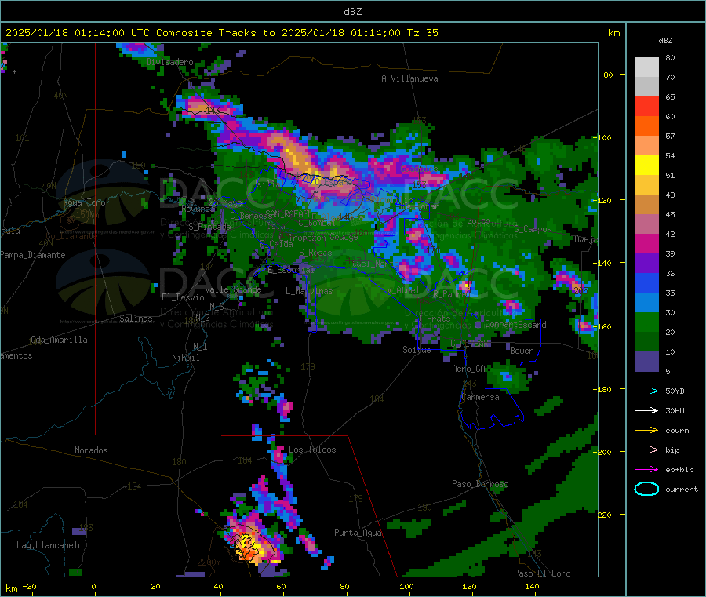This screenshot has width=706, height=597.
Task: Click the 'Soitue' map label
Action: [x=417, y=350]
